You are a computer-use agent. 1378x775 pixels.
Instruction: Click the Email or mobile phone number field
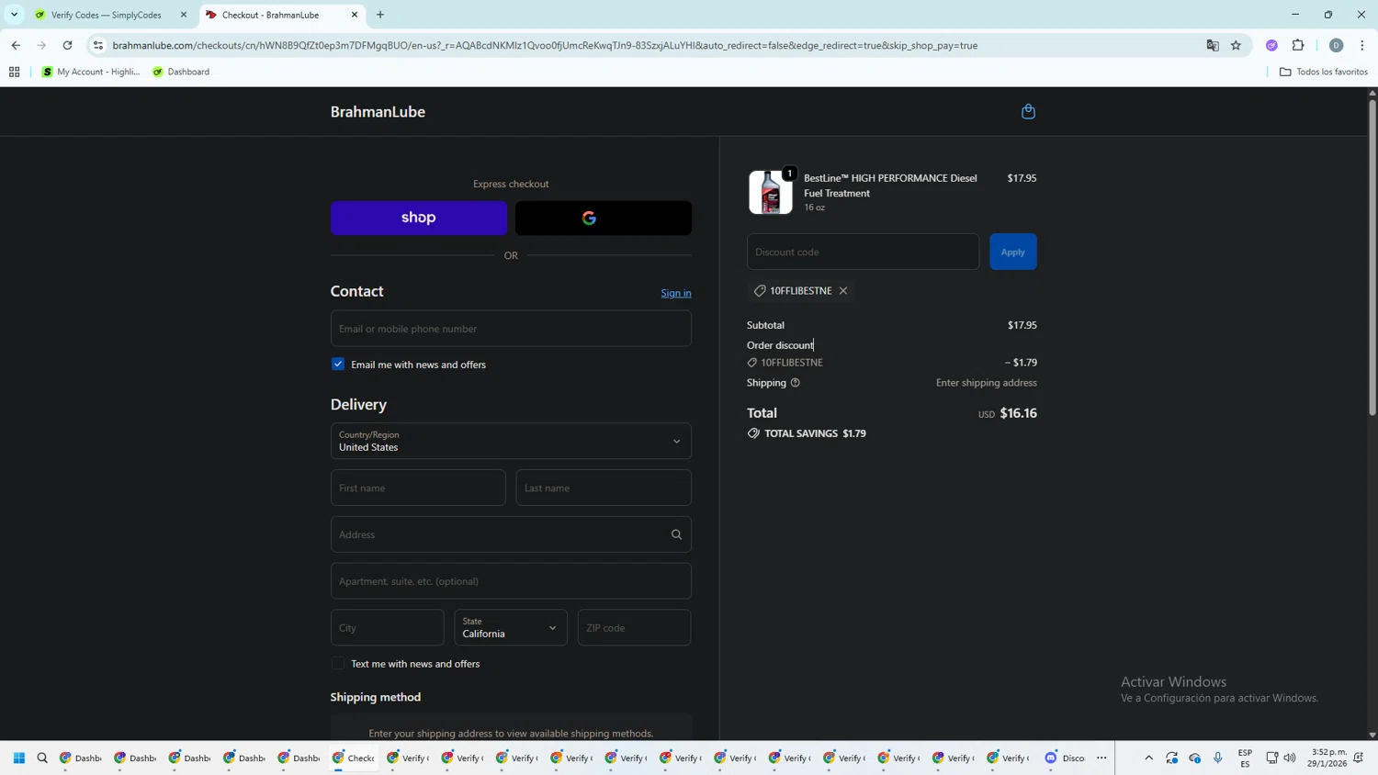(511, 329)
